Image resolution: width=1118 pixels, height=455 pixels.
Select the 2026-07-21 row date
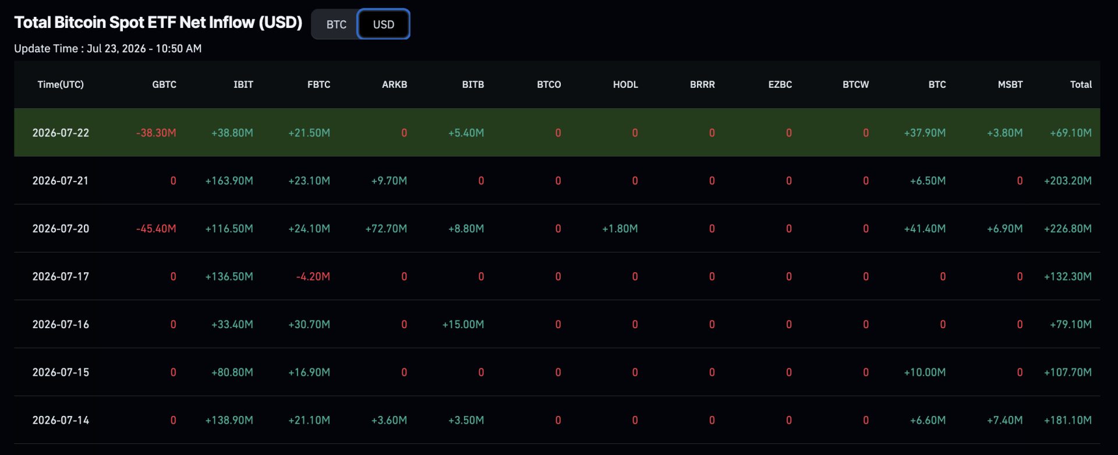[x=61, y=180]
